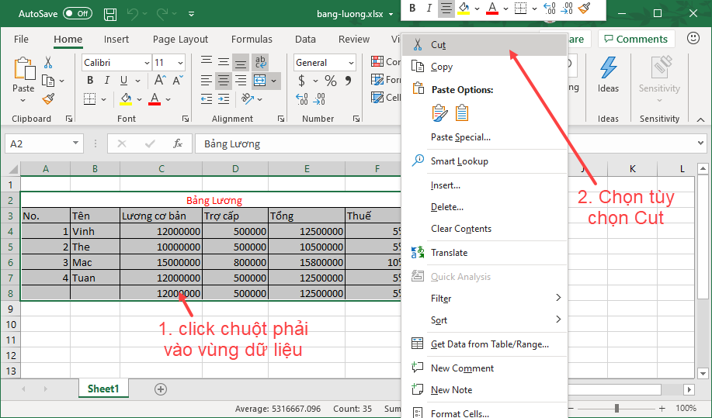Toggle AutoSave switch

click(77, 14)
